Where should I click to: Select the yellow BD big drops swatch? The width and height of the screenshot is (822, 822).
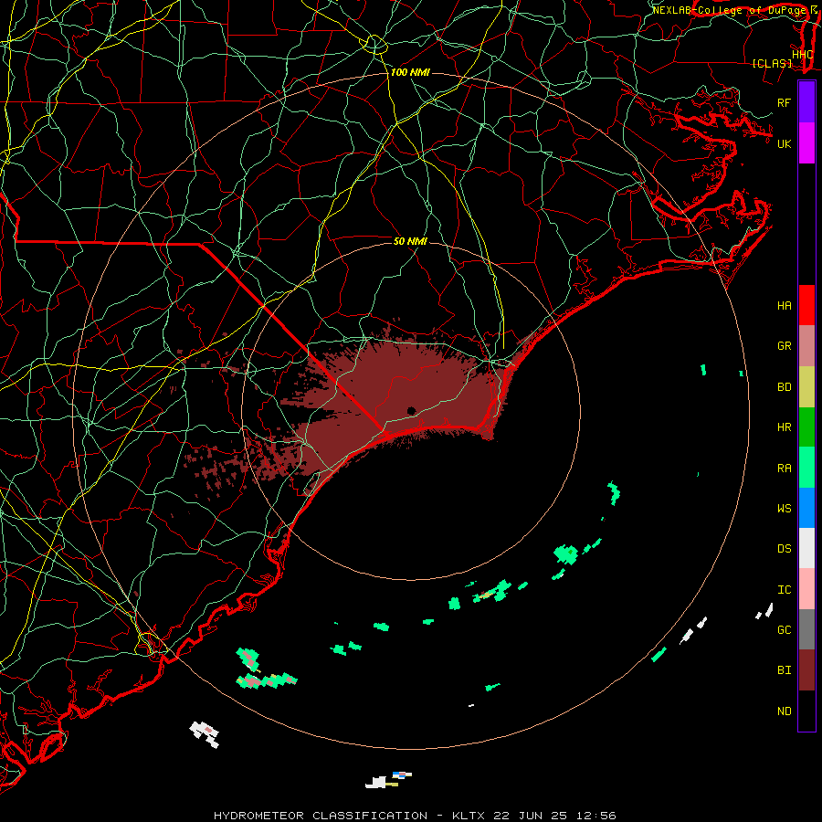806,386
